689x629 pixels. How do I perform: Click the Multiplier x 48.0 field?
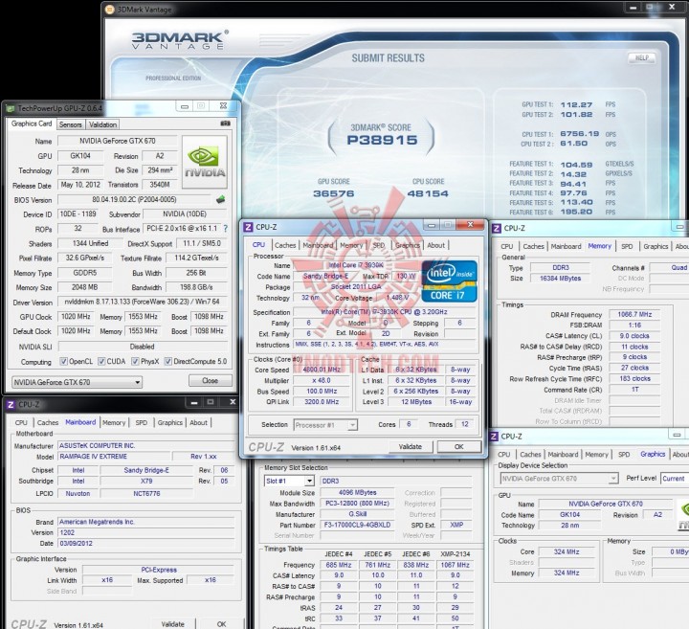[322, 381]
